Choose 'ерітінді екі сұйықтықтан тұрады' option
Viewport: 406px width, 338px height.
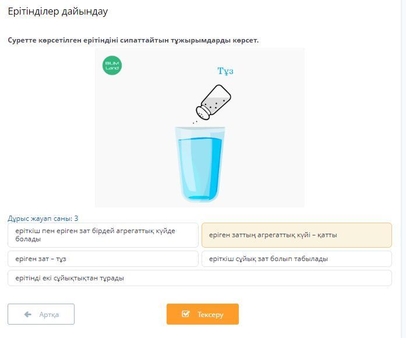pos(199,278)
